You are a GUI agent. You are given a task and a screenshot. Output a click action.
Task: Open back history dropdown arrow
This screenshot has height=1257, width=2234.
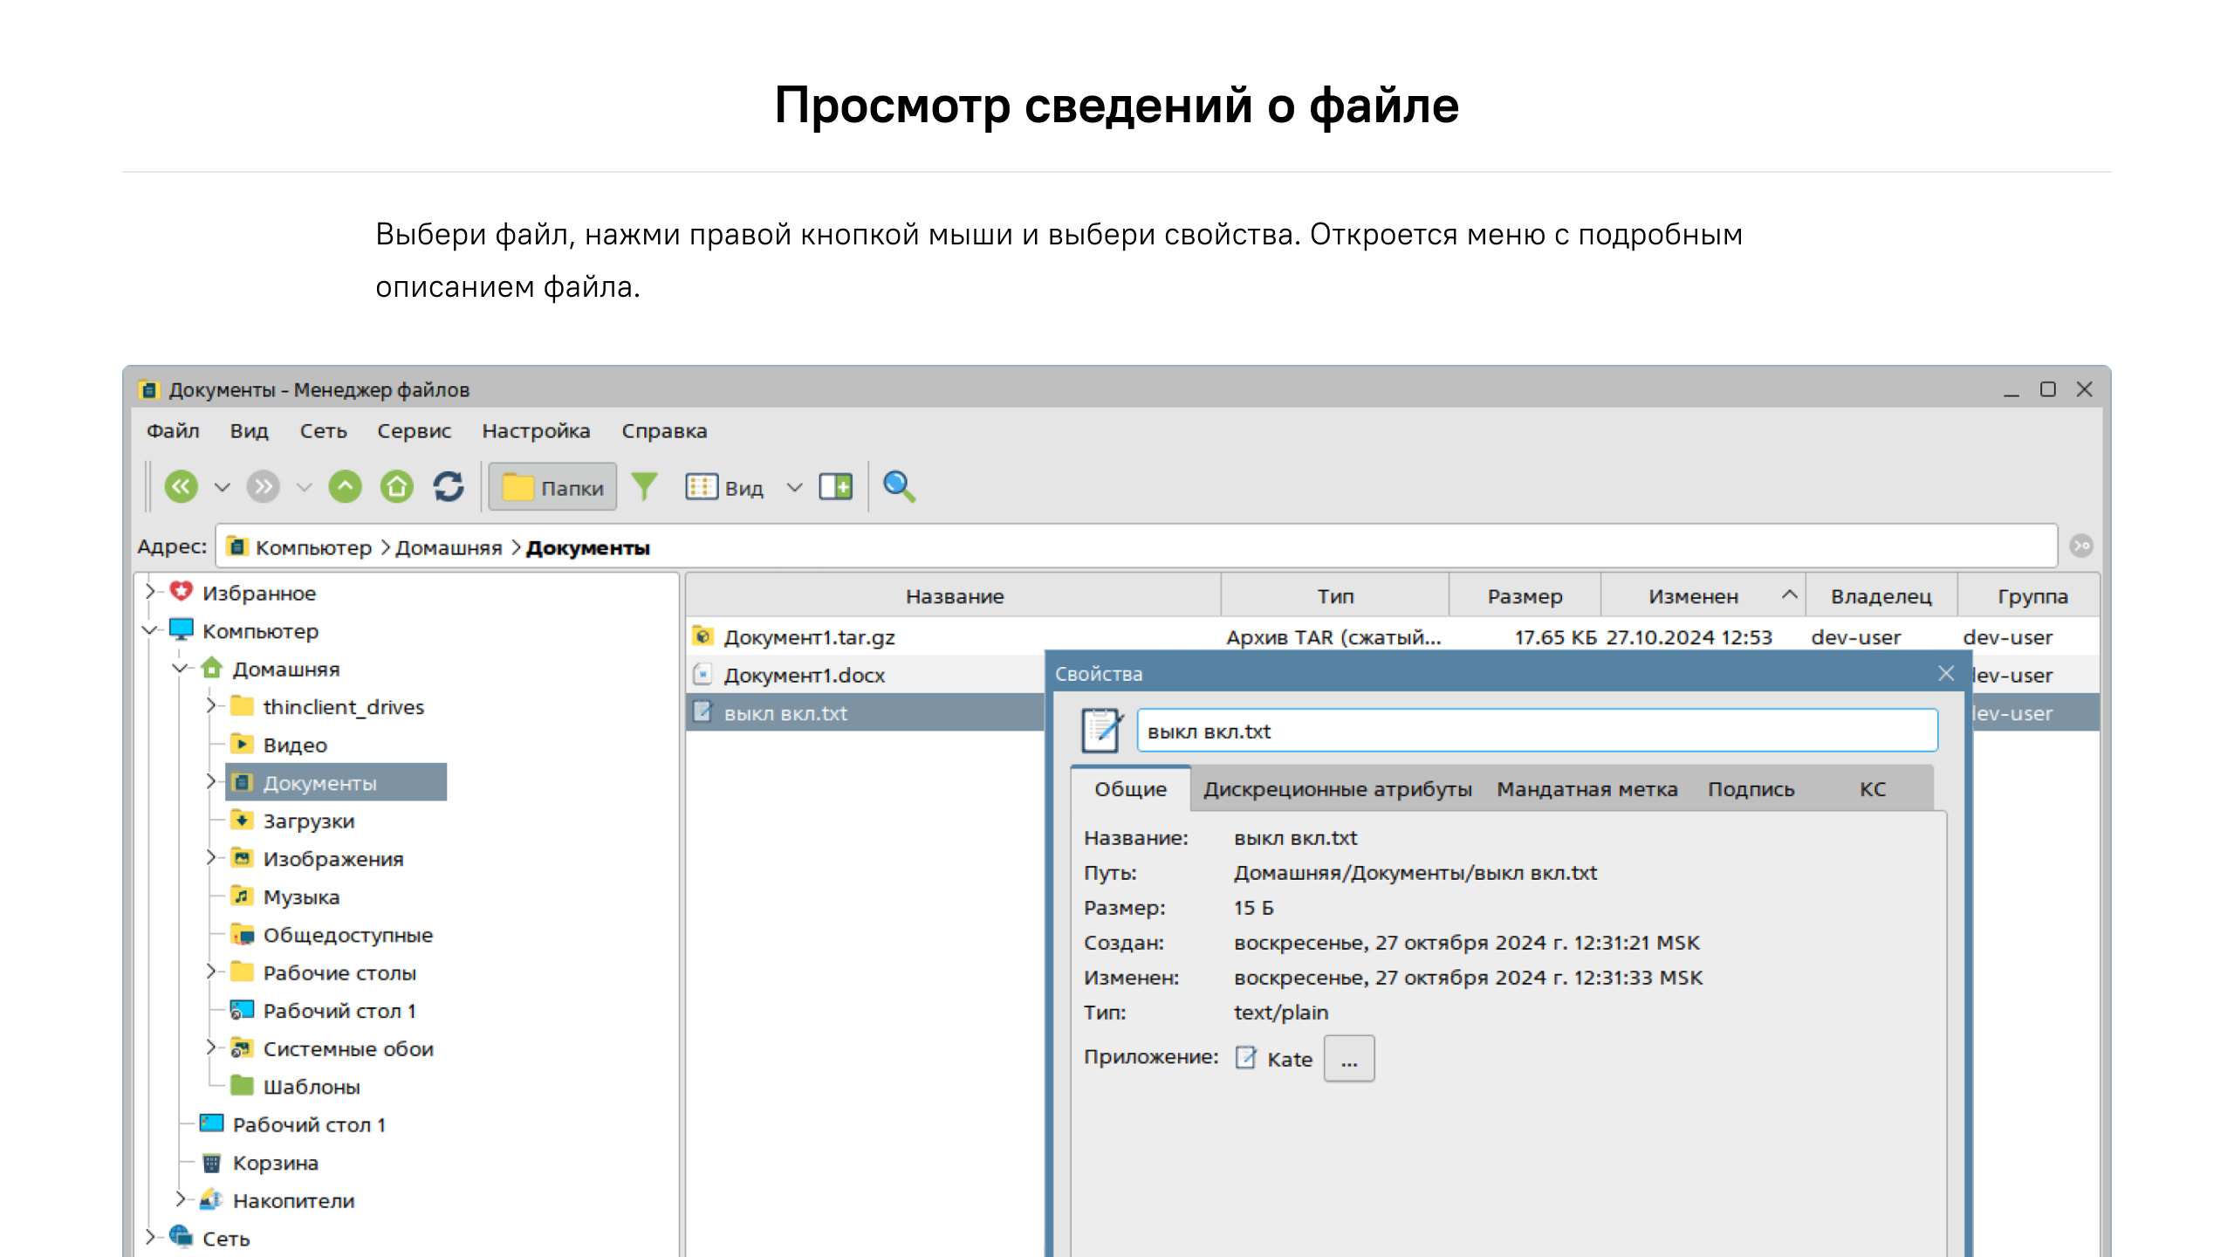(x=223, y=487)
